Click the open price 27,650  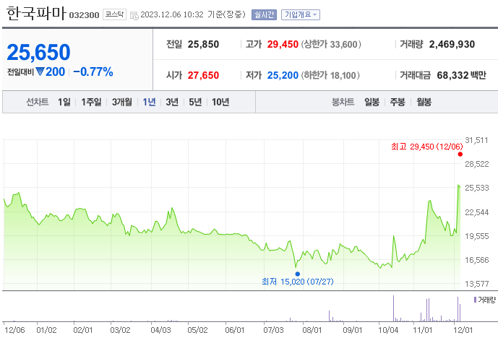click(x=203, y=76)
